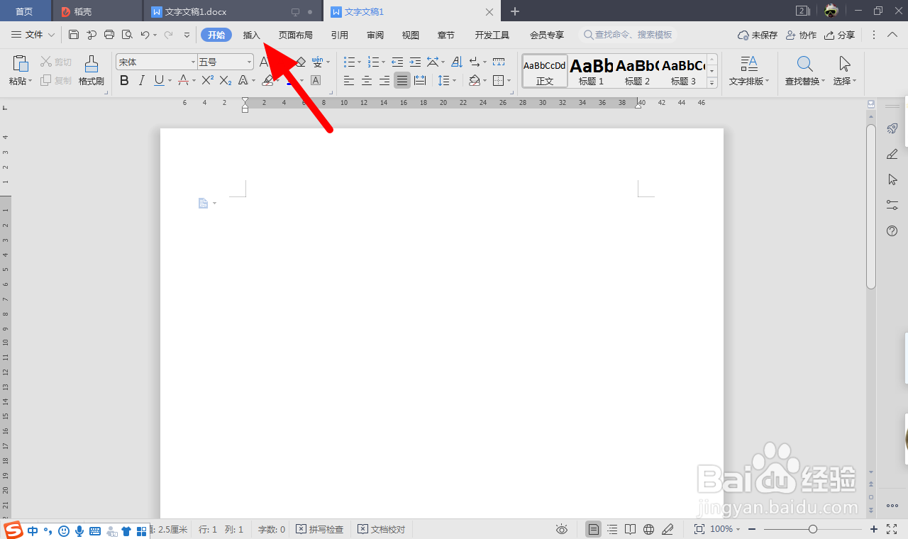The height and width of the screenshot is (539, 908).
Task: Click the zoom in plus button
Action: click(x=874, y=529)
